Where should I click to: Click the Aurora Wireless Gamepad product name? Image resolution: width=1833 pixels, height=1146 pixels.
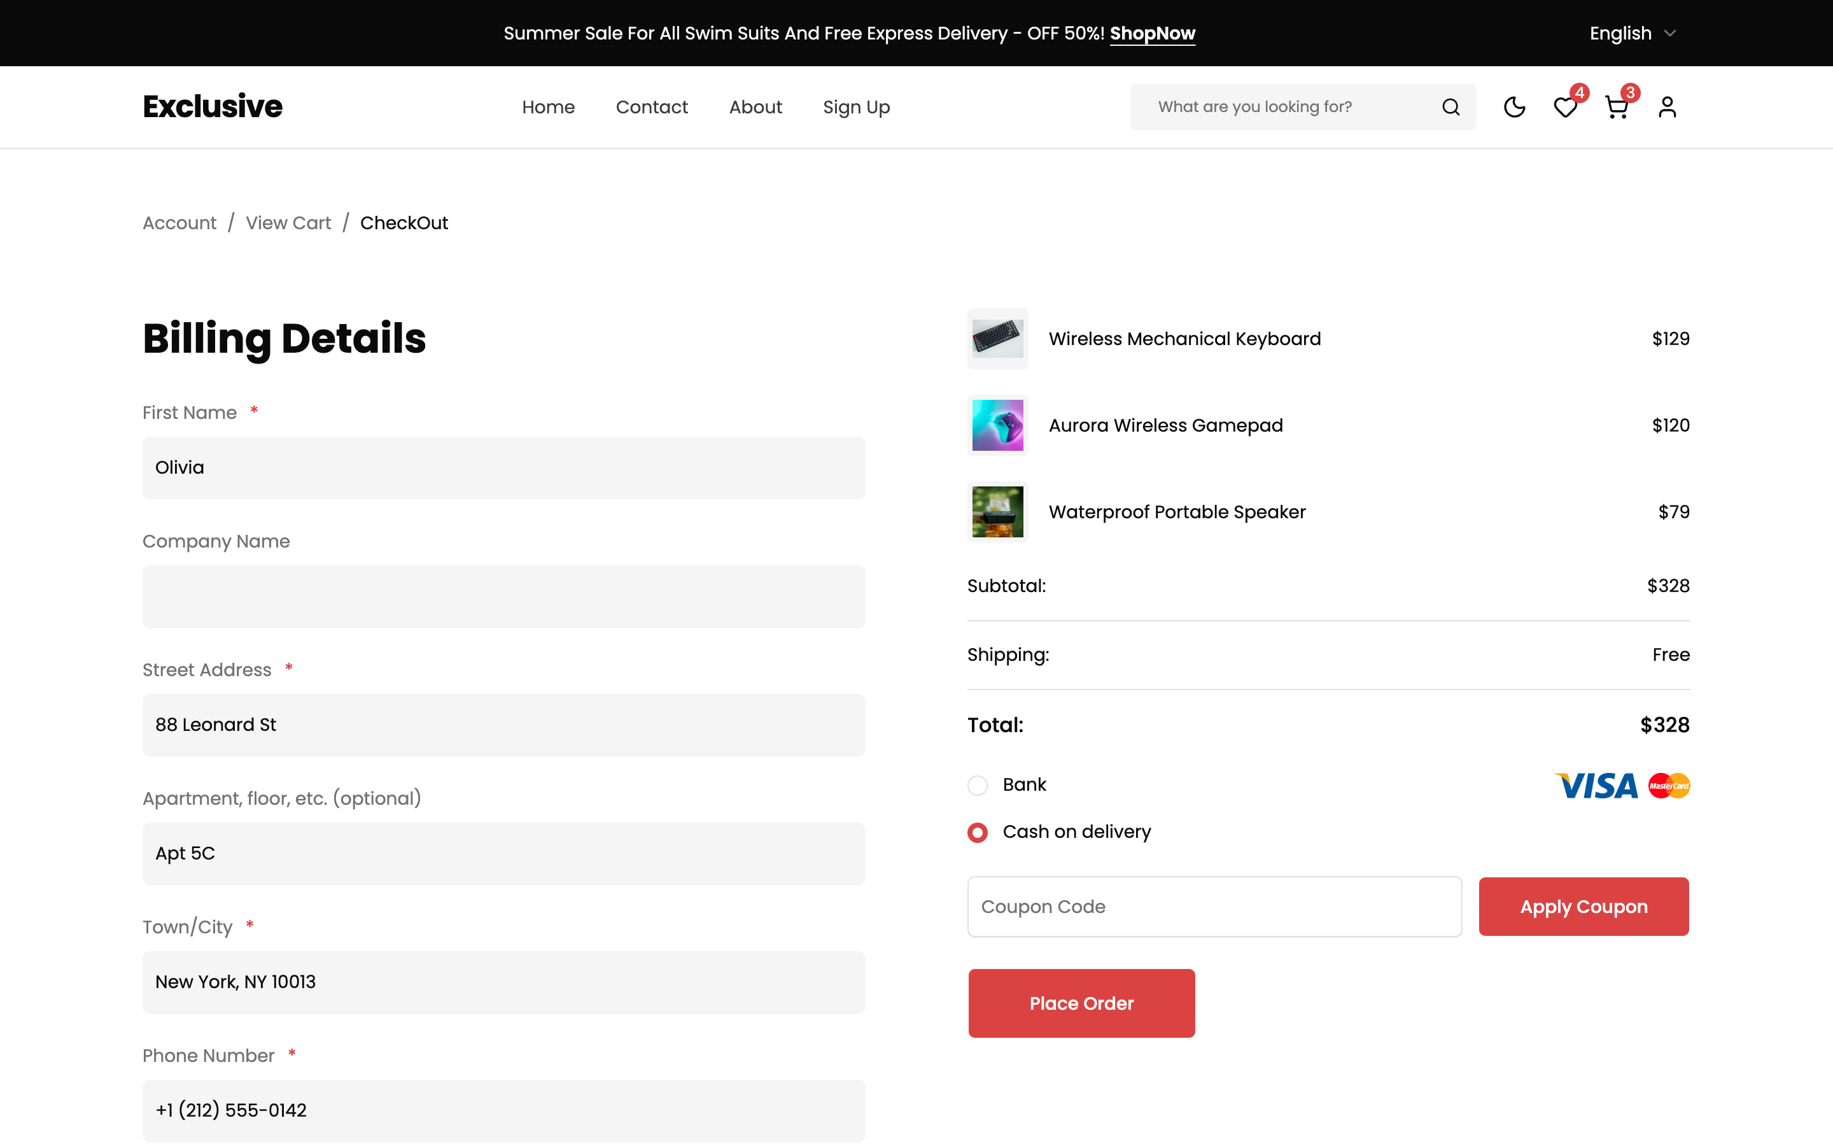click(x=1166, y=425)
